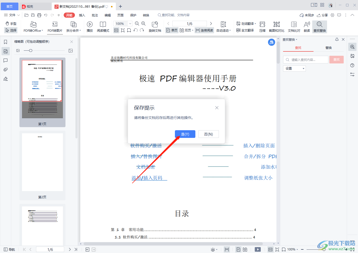
Task: Select the PDF转图片 conversion tool
Action: pos(54,27)
